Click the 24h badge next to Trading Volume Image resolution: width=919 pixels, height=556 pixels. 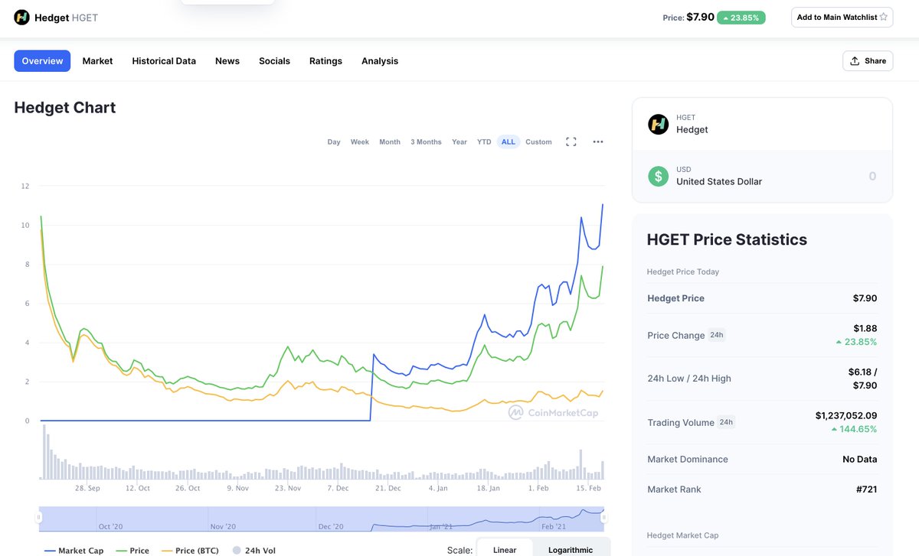tap(726, 422)
